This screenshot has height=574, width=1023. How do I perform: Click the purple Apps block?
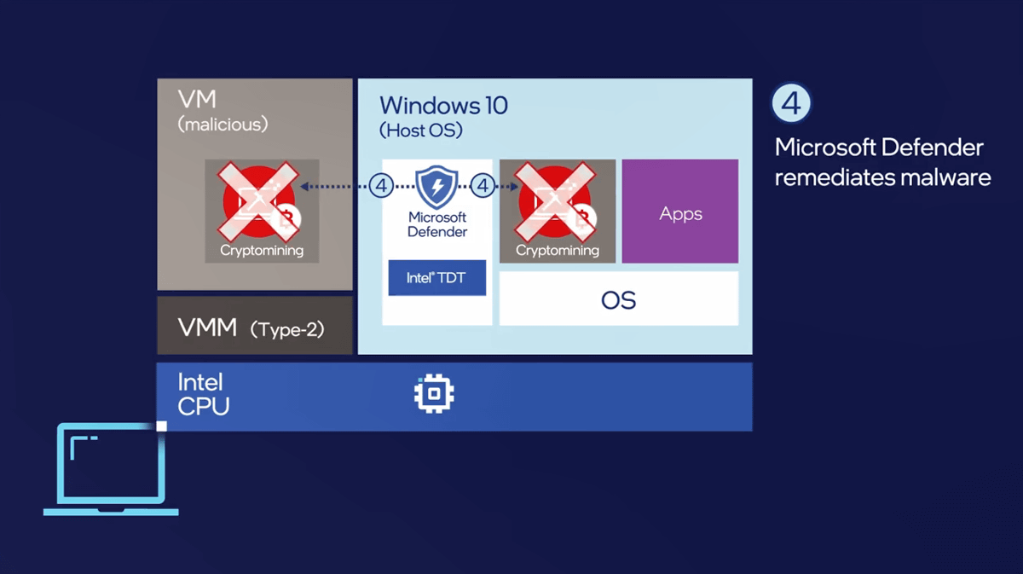tap(680, 211)
